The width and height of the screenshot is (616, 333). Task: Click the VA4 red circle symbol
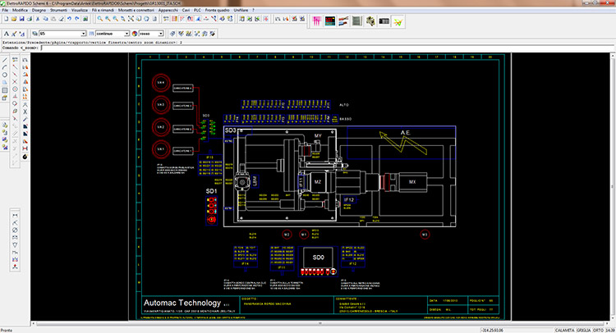pyautogui.click(x=161, y=83)
